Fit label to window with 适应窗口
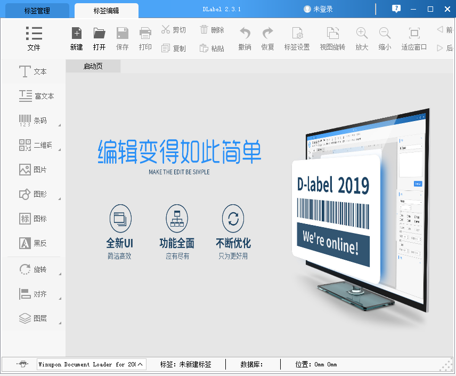Screen dimensions: 456x376 pos(414,39)
